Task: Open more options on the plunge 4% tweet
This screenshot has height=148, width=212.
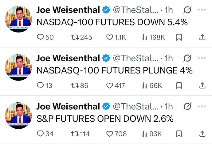Action: point(202,58)
